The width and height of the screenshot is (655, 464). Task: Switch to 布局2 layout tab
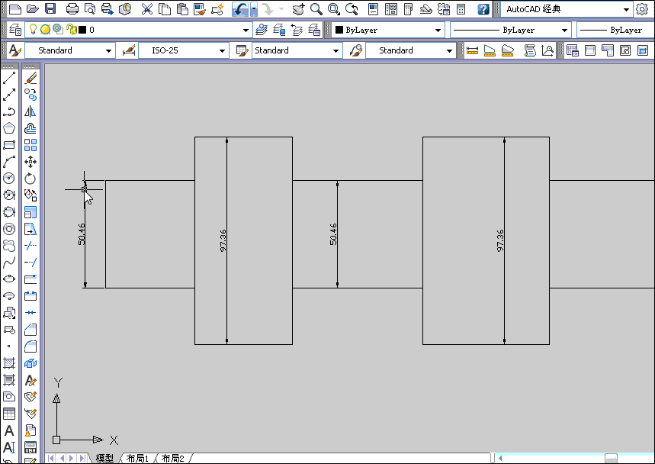[x=172, y=458]
